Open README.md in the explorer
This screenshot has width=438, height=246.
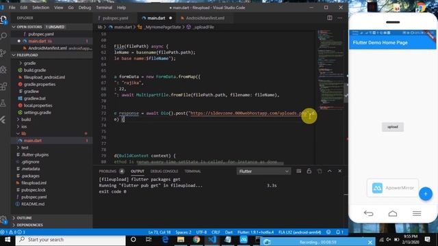pos(52,204)
